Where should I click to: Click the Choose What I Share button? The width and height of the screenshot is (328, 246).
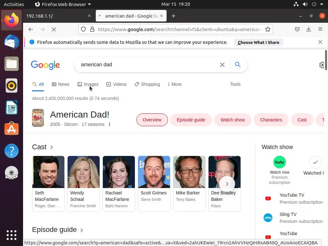click(258, 42)
